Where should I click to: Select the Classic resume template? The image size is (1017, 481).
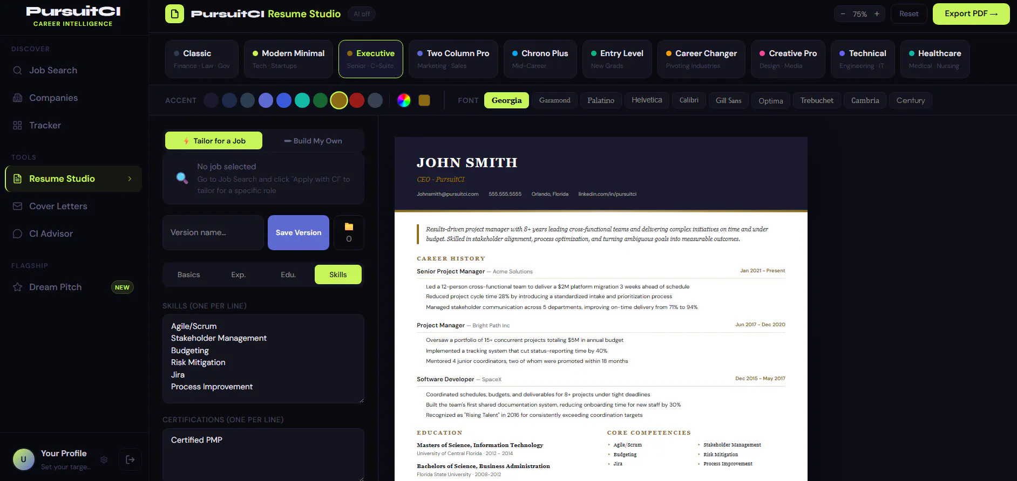pos(202,59)
